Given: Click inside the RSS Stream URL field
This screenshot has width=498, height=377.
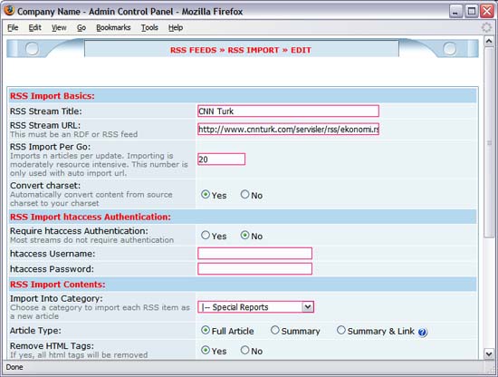Looking at the screenshot, I should [x=288, y=129].
